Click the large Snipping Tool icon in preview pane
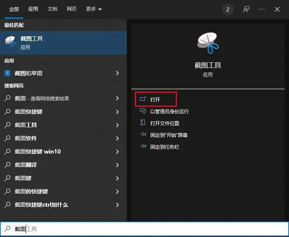Screen dimensions: 289x237 (x=208, y=43)
